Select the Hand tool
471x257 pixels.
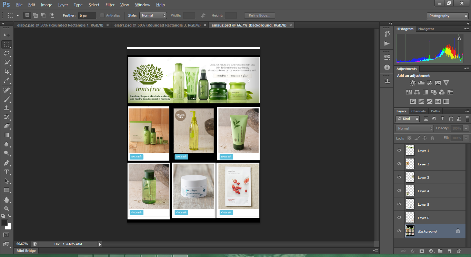pyautogui.click(x=7, y=200)
